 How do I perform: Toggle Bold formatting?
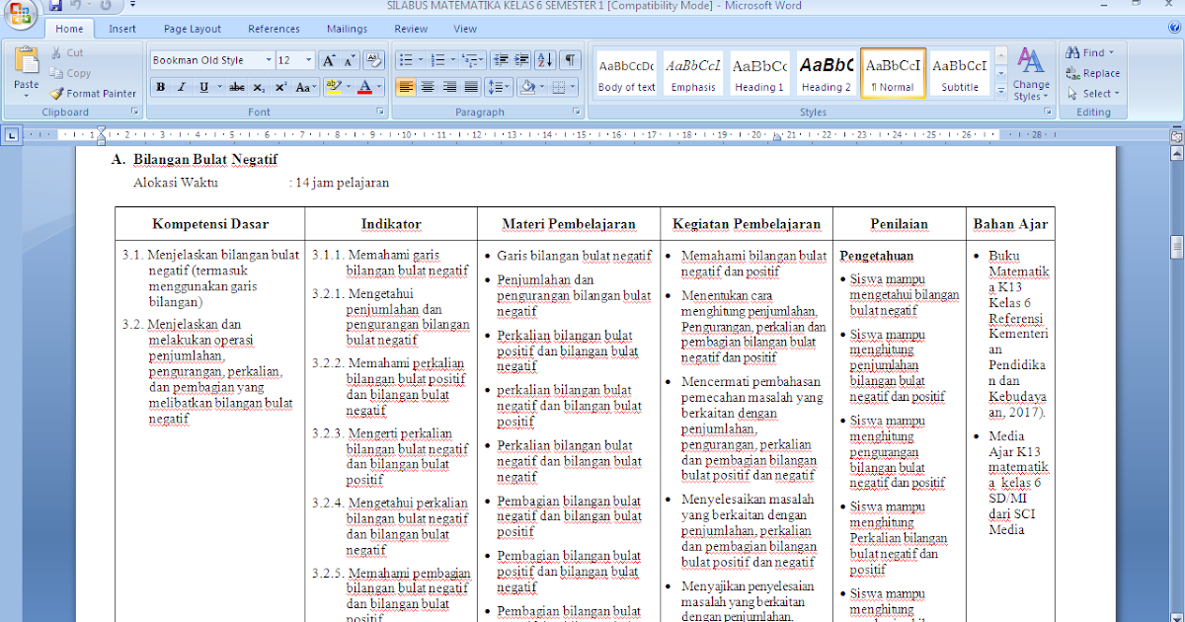[159, 88]
